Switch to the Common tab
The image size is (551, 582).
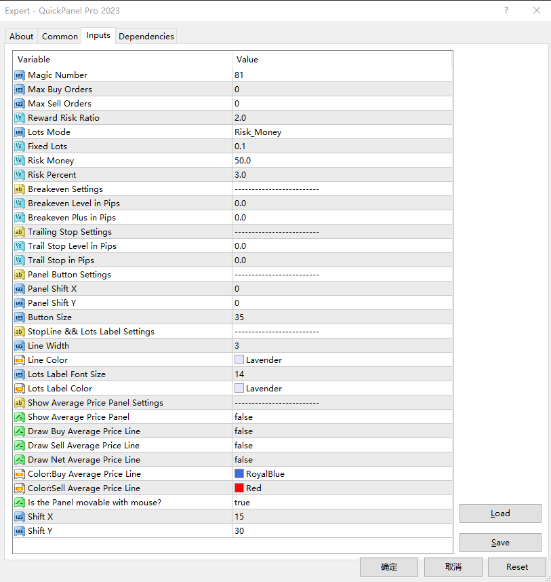pos(60,37)
